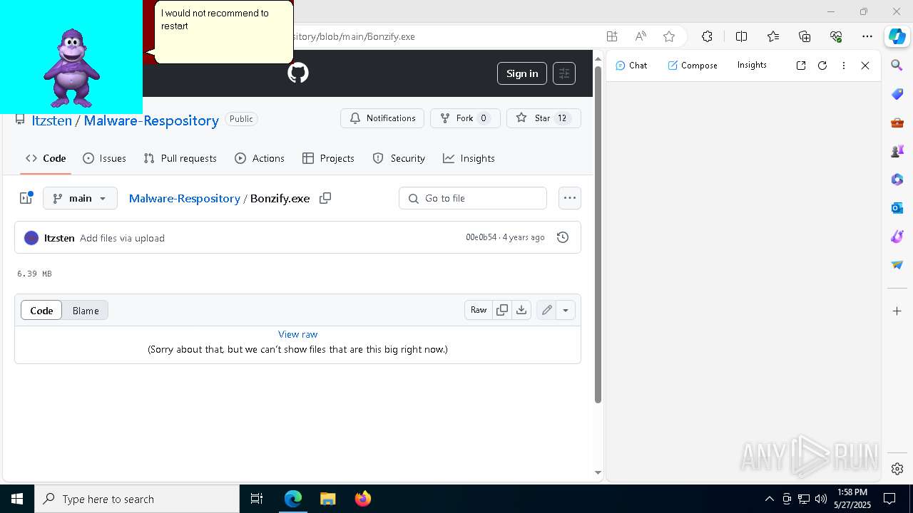The height and width of the screenshot is (513, 913).
Task: Open the three-dot file options menu
Action: (569, 198)
